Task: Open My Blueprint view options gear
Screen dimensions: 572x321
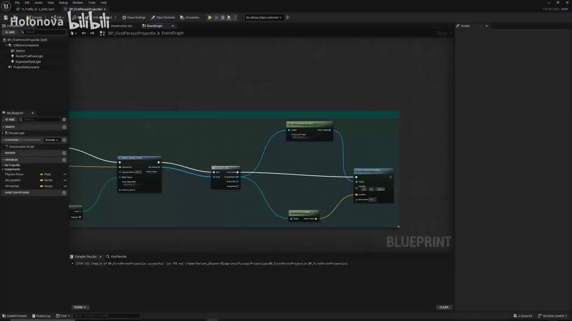Action: (64, 119)
